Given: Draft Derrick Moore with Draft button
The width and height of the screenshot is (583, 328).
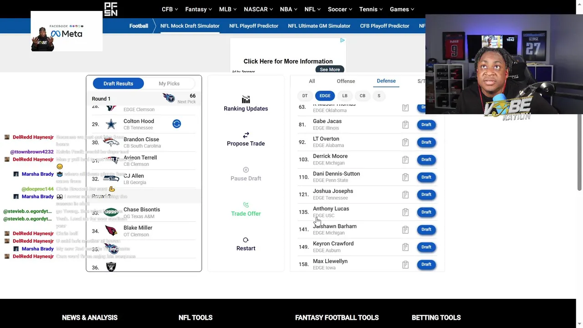Looking at the screenshot, I should coord(426,159).
